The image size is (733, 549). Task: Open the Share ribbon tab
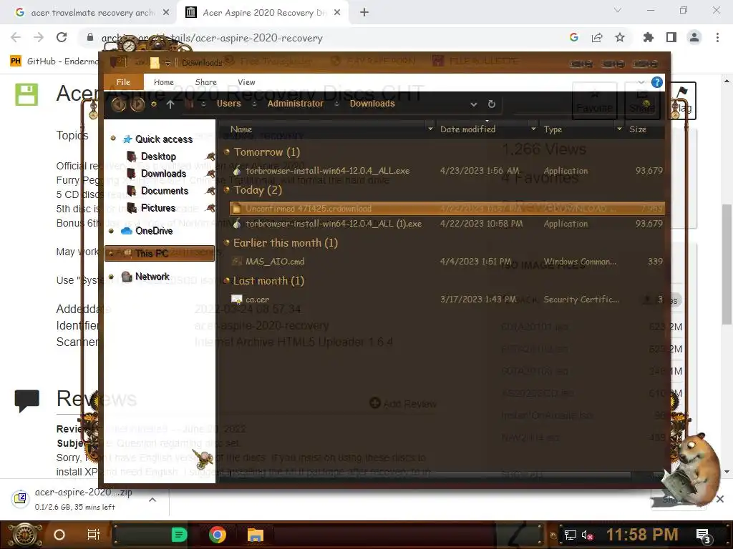pos(205,82)
